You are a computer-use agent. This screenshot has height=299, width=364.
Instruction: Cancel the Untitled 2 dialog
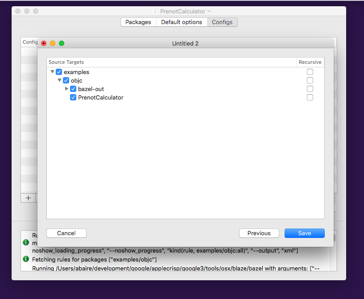coord(66,233)
